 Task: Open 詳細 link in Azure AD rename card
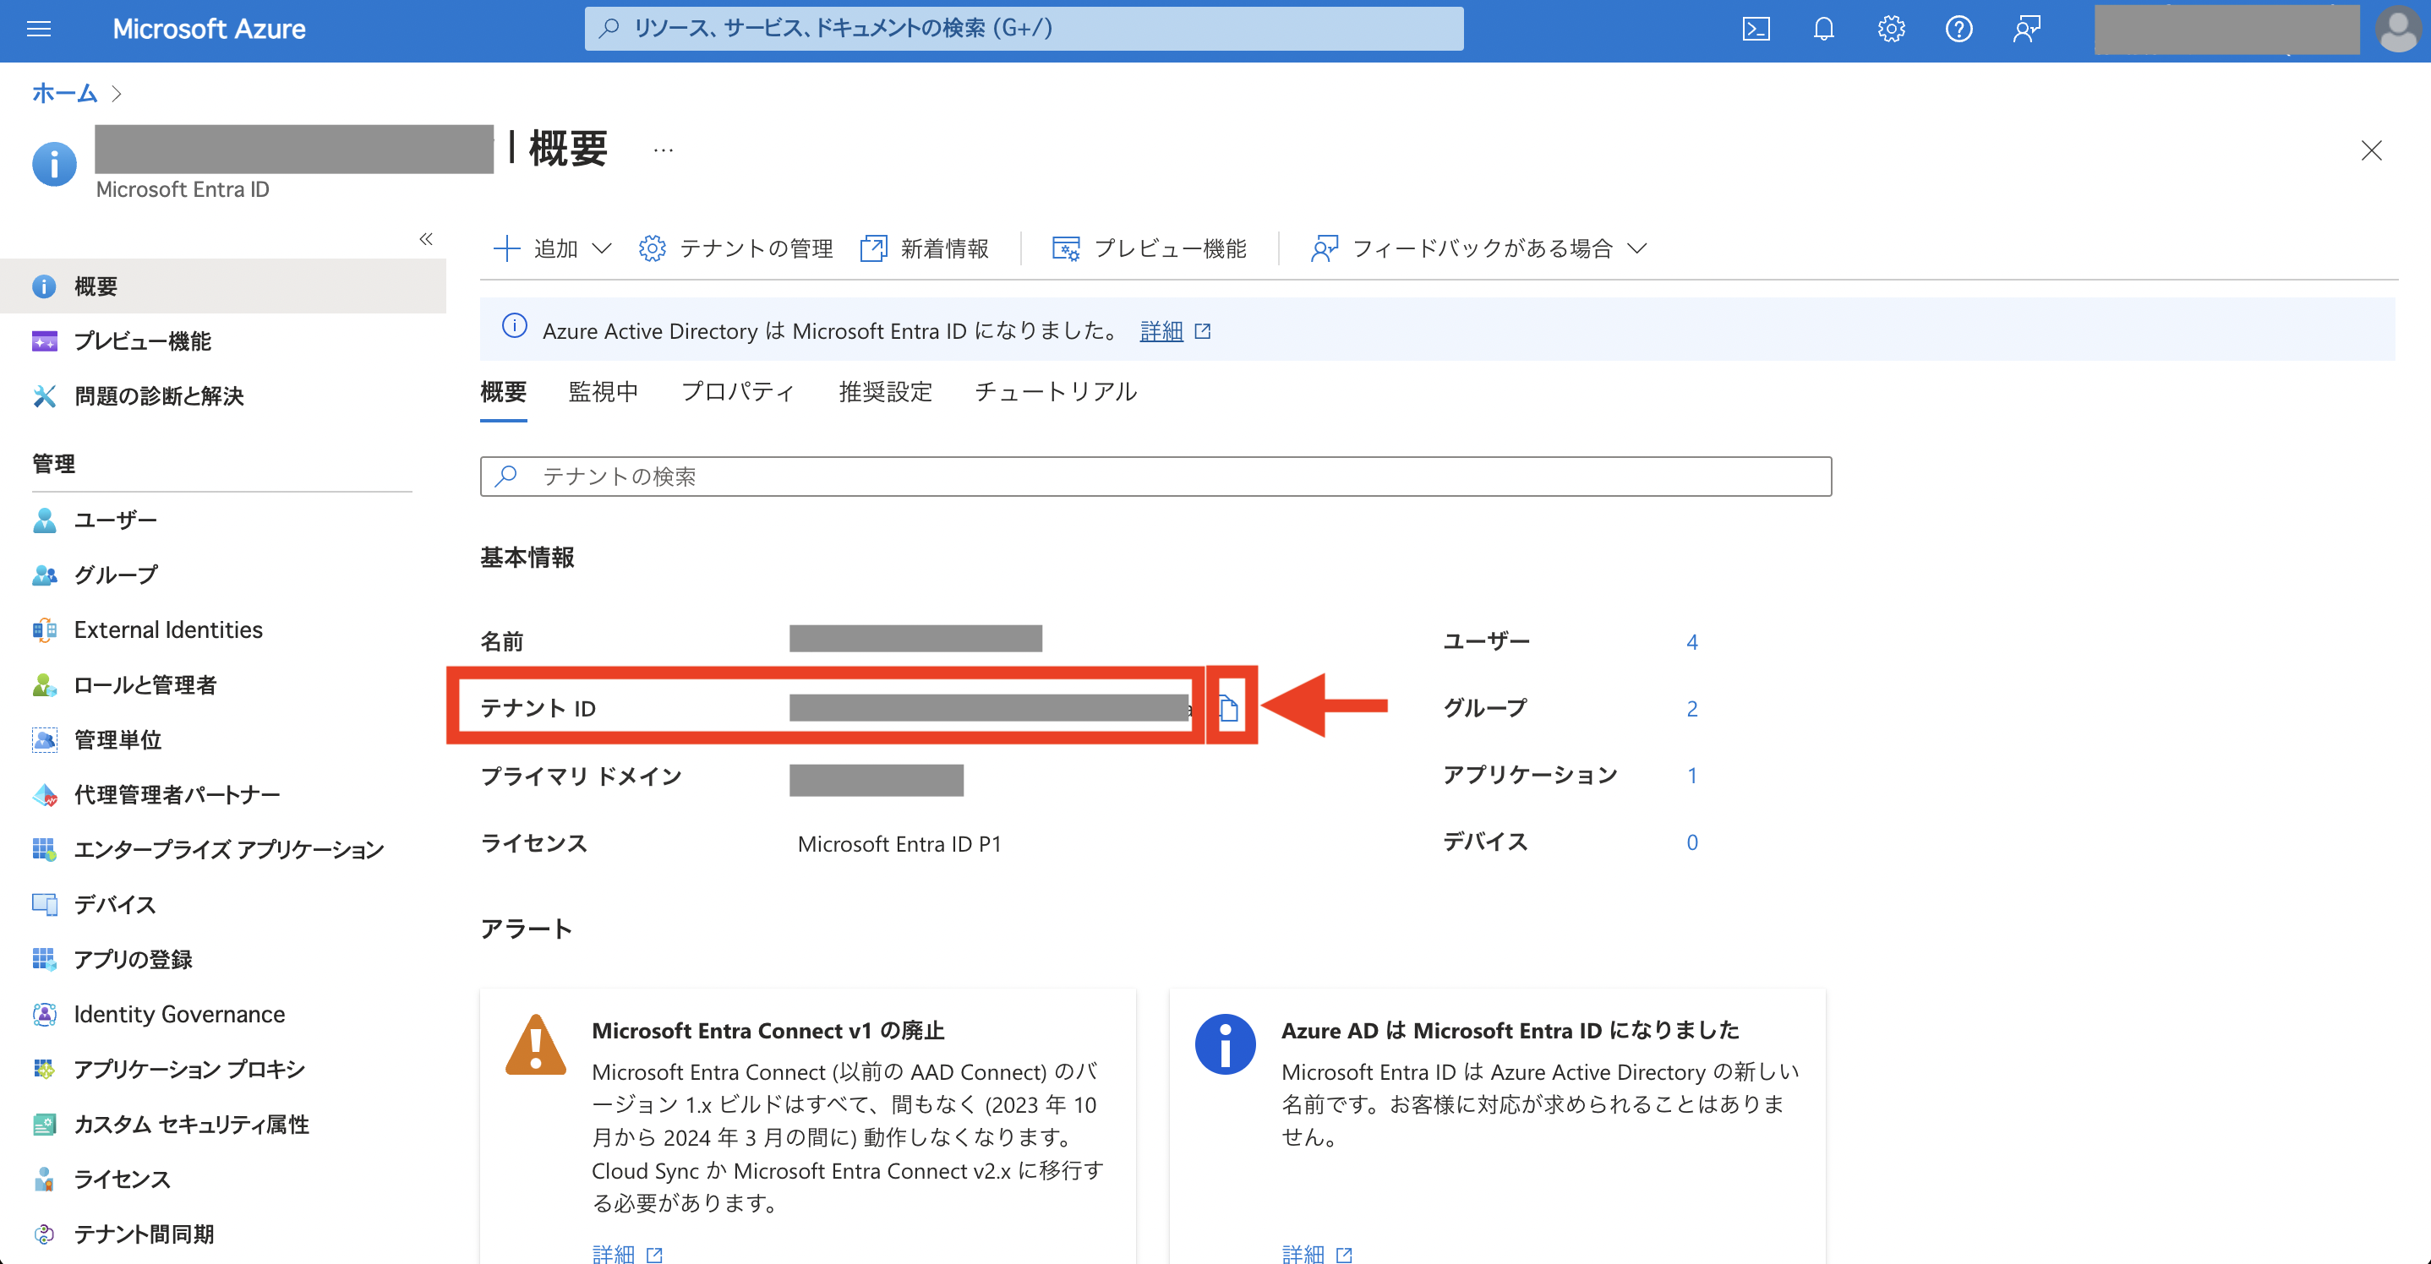tap(1318, 1254)
